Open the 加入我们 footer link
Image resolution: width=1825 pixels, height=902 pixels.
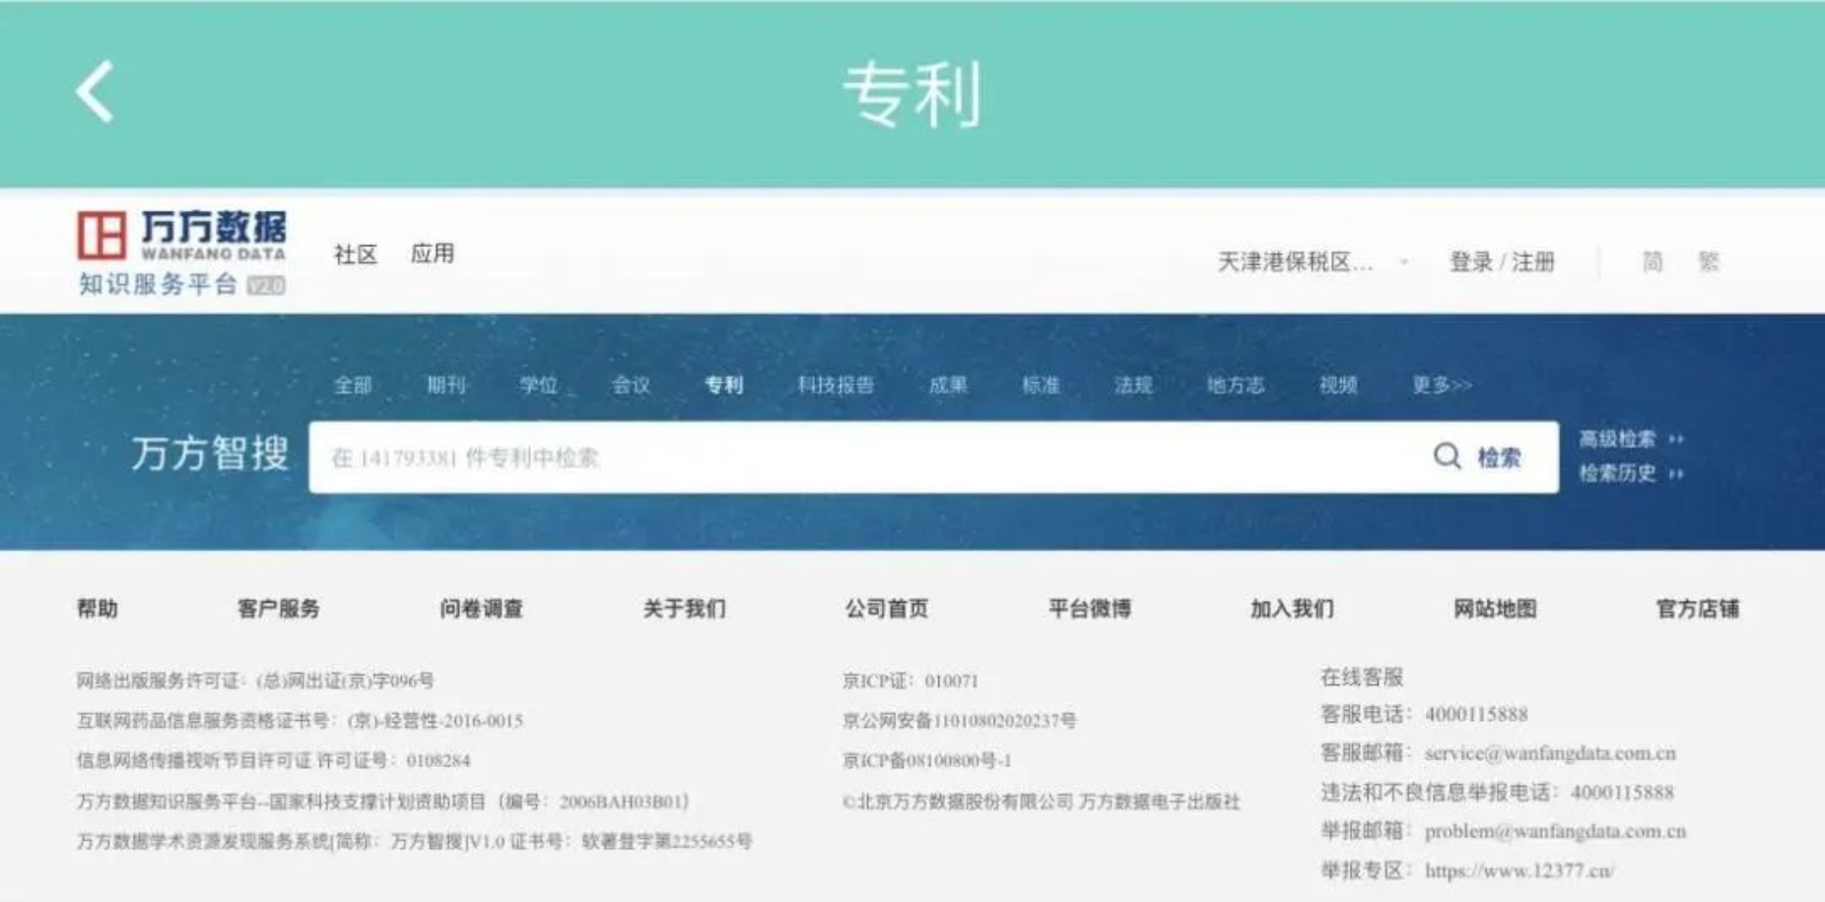tap(1292, 609)
